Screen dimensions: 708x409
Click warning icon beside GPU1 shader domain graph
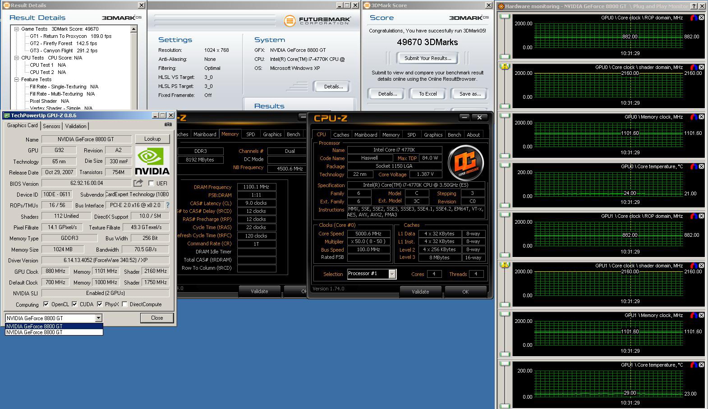505,265
